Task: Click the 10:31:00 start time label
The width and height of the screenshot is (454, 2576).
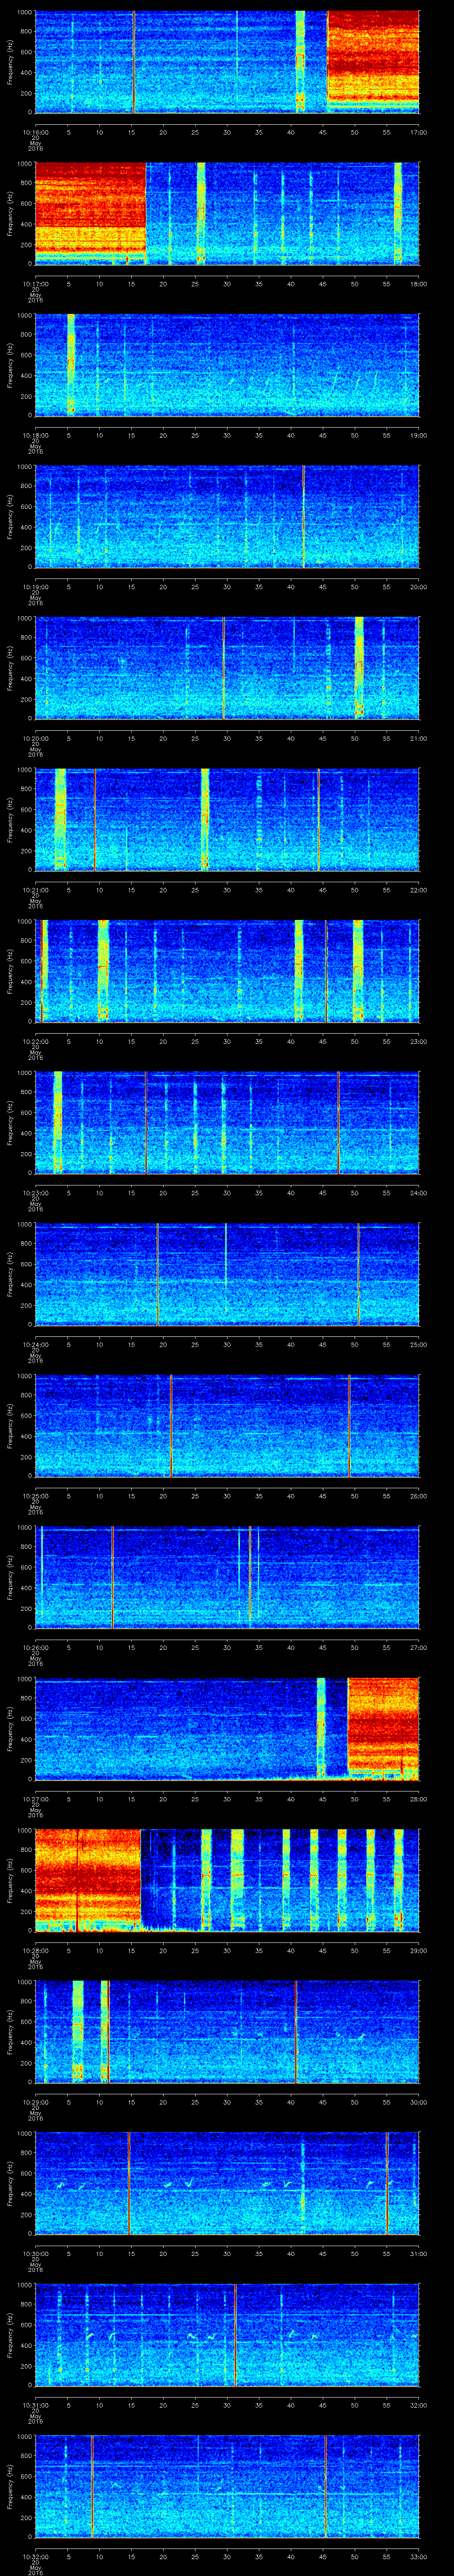Action: (x=35, y=2404)
